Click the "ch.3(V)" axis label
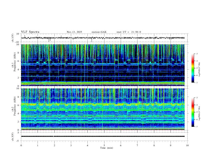This screenshot has width=211, height=163. coord(13,137)
